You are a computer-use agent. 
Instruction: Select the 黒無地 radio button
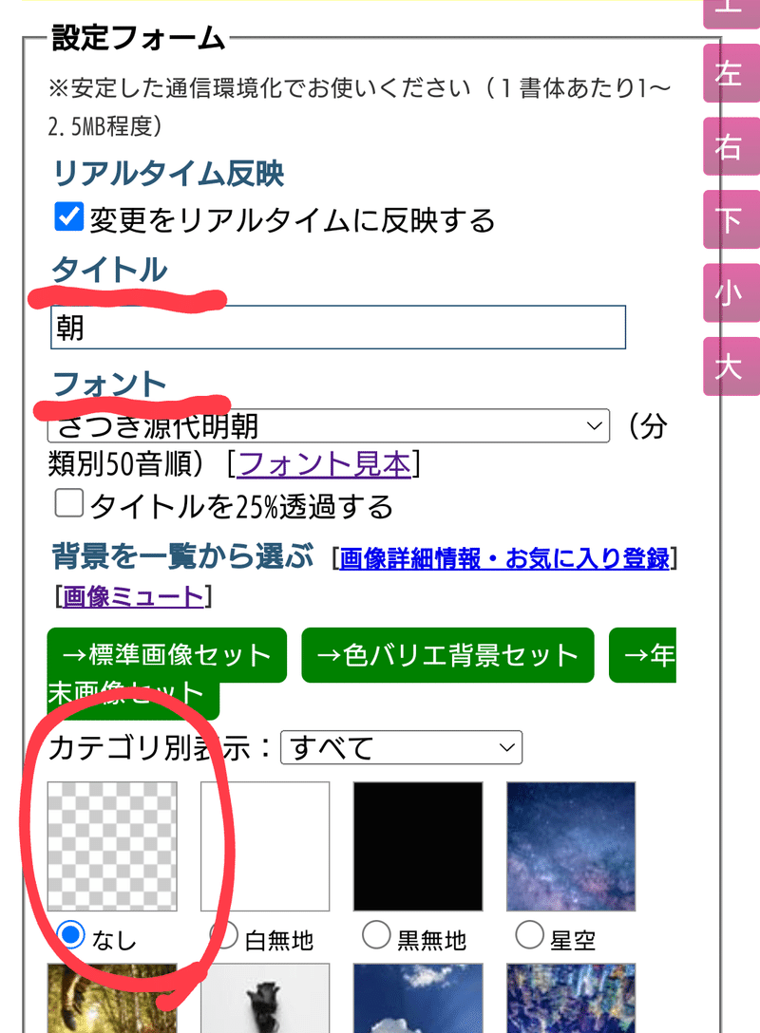[x=376, y=935]
